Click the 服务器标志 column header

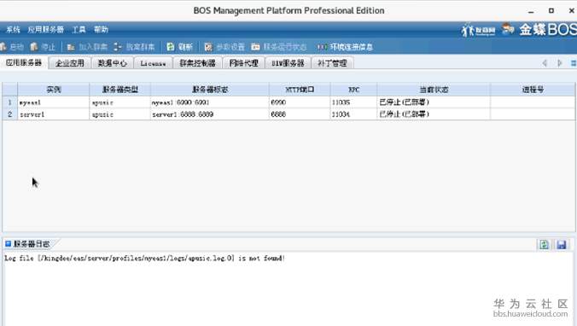click(210, 90)
